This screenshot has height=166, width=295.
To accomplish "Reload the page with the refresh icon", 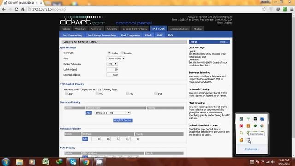I will coord(17,9).
